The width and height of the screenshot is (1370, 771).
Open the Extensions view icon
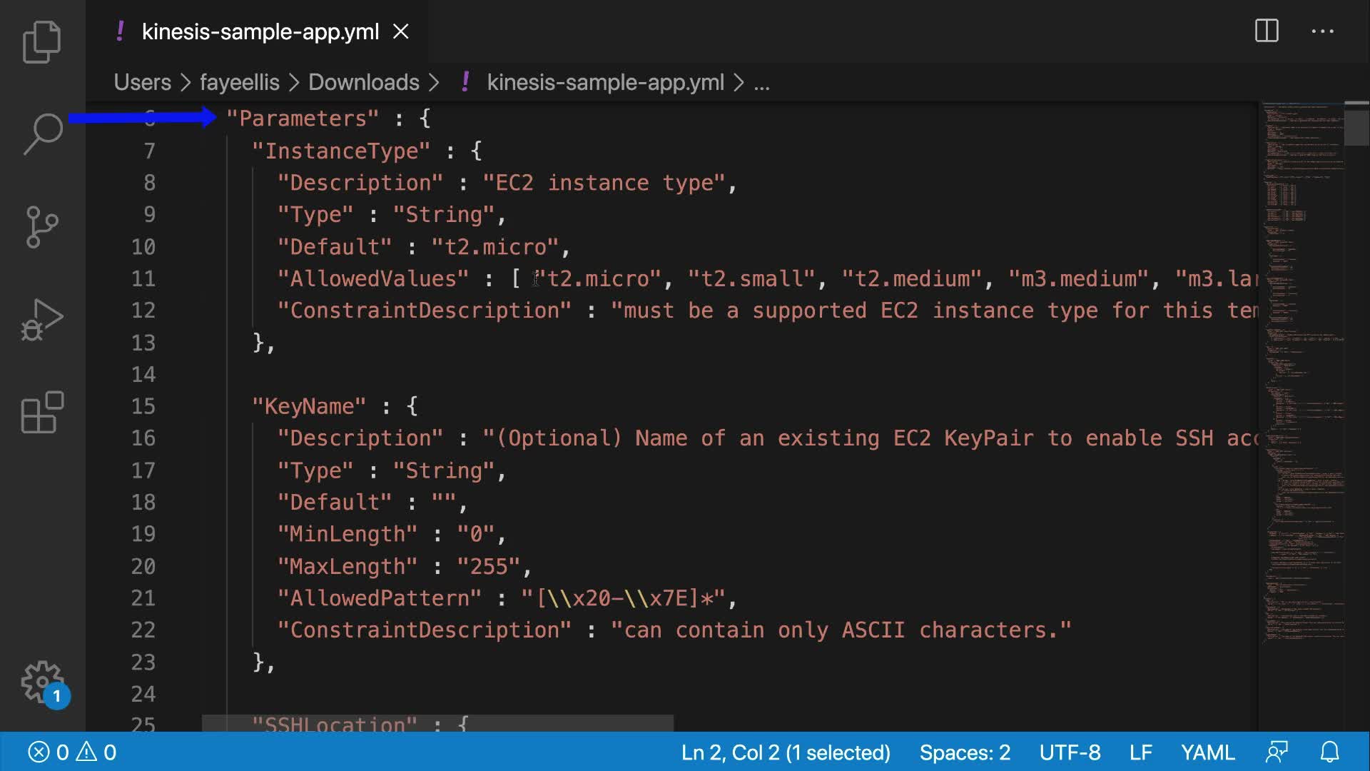click(x=42, y=412)
